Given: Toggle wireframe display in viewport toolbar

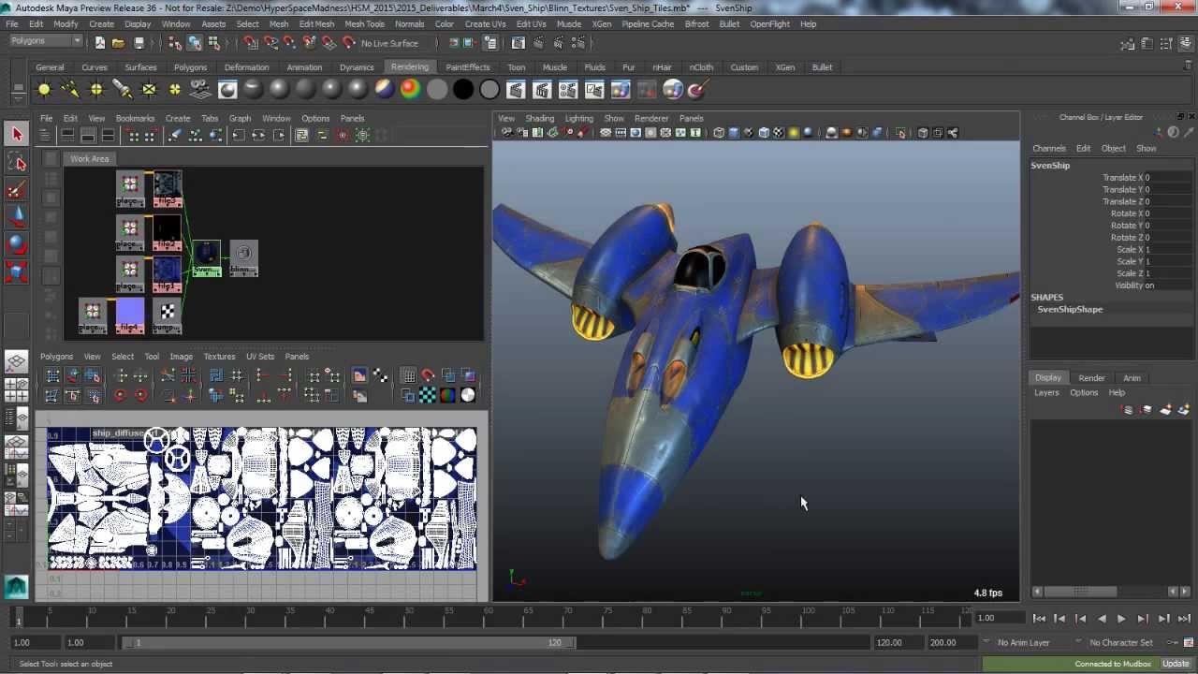Looking at the screenshot, I should pos(719,133).
